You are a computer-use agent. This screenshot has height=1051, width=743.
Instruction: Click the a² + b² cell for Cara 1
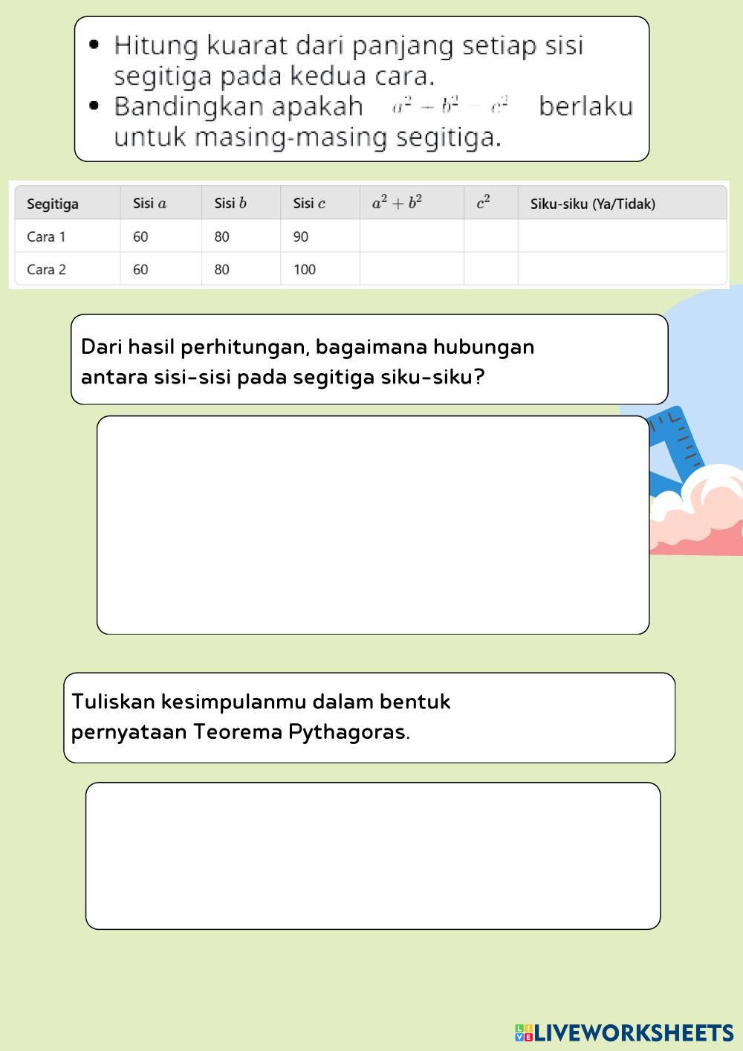coord(412,236)
